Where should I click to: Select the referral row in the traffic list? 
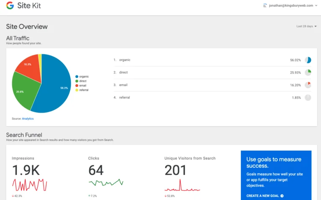coord(212,97)
